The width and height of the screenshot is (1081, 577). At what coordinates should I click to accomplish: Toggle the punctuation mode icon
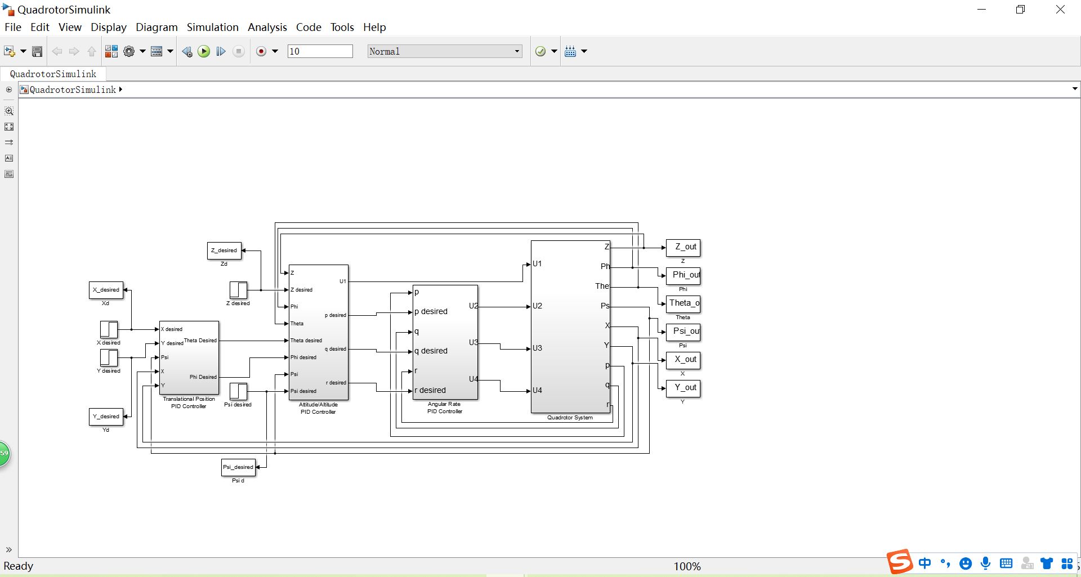click(x=945, y=563)
